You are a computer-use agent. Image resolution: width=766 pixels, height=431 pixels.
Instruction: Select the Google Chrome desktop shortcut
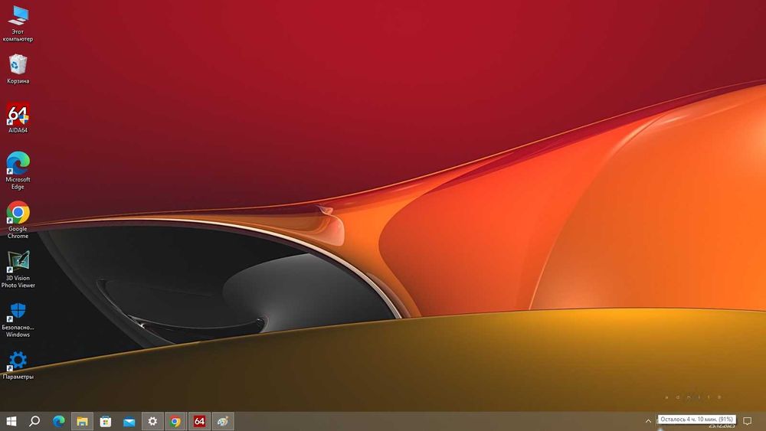point(18,220)
